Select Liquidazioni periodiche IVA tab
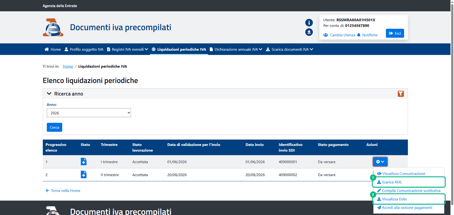Screen dimensions: 454x215 179,49
